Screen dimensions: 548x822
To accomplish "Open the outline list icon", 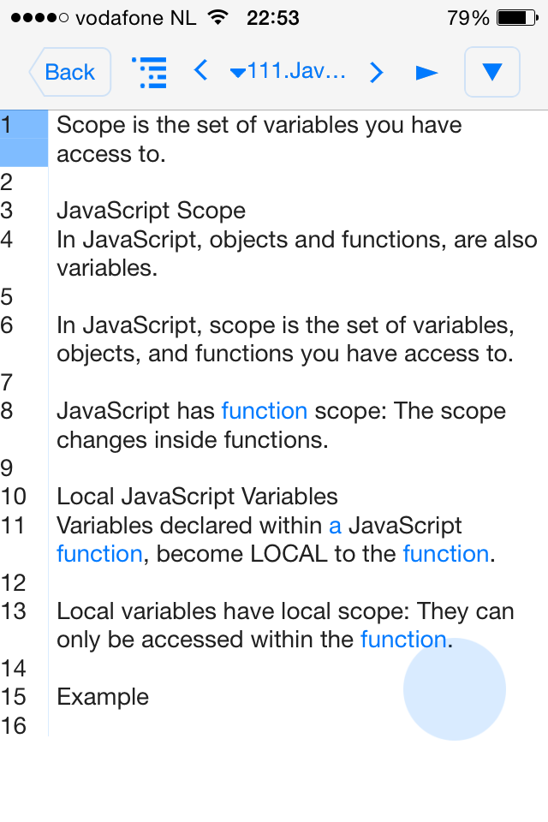I will pos(150,72).
